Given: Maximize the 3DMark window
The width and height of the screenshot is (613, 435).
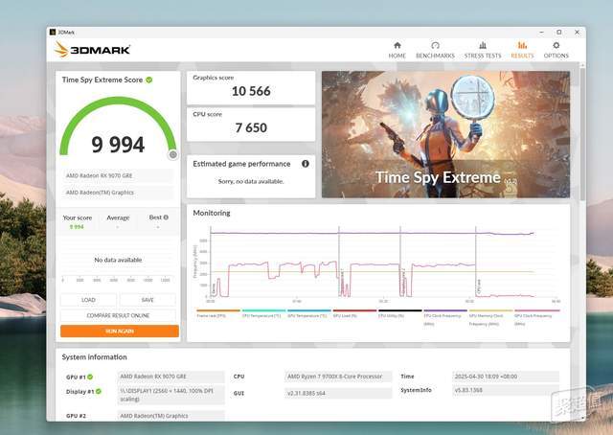Looking at the screenshot, I should coord(559,32).
